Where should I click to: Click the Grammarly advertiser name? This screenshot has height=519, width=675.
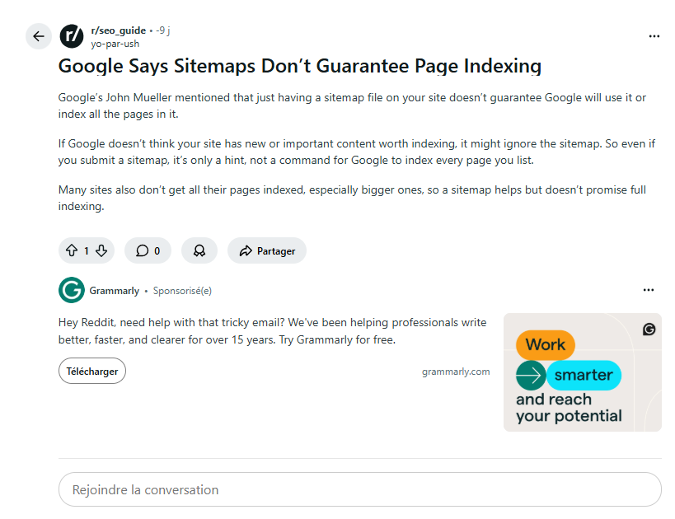[x=114, y=291]
